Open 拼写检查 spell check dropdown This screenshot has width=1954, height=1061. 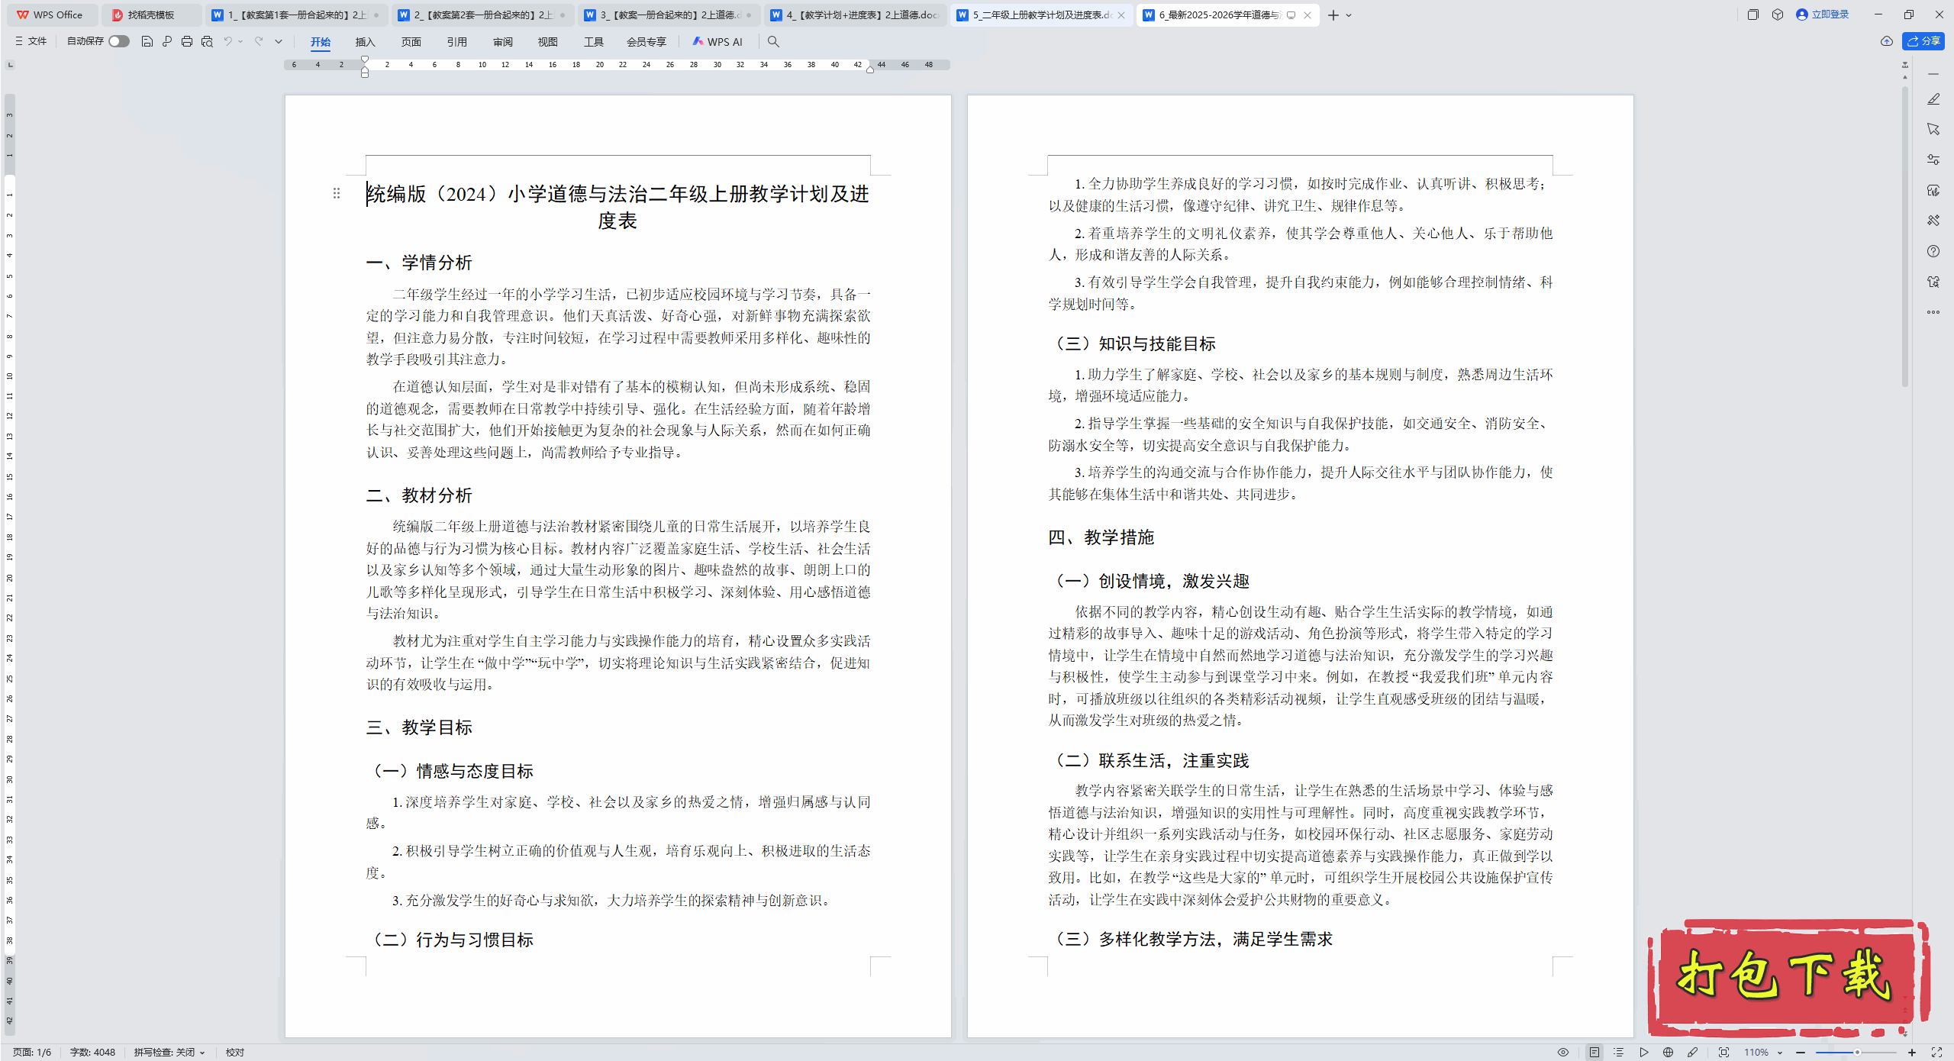point(169,1052)
